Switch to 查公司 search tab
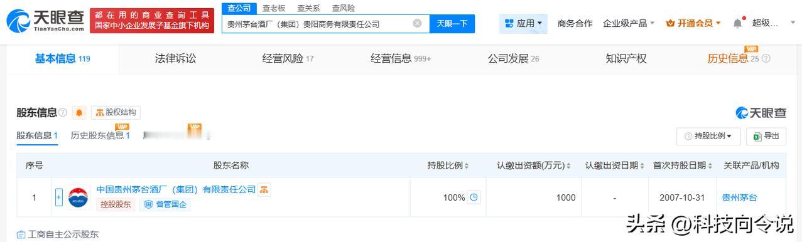 point(239,8)
